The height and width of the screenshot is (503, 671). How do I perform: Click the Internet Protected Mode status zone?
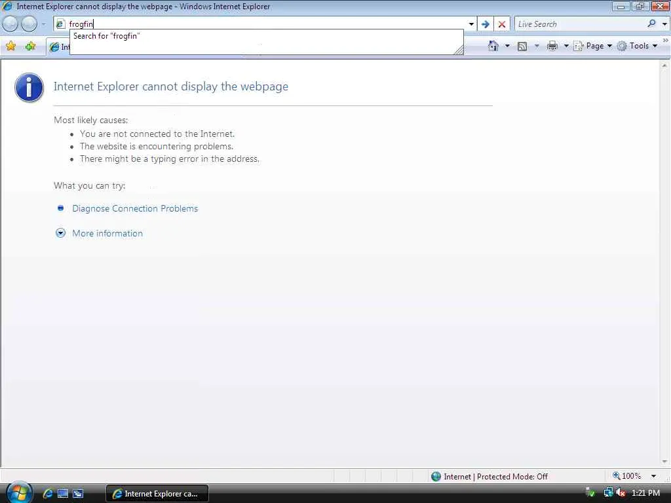(x=495, y=477)
